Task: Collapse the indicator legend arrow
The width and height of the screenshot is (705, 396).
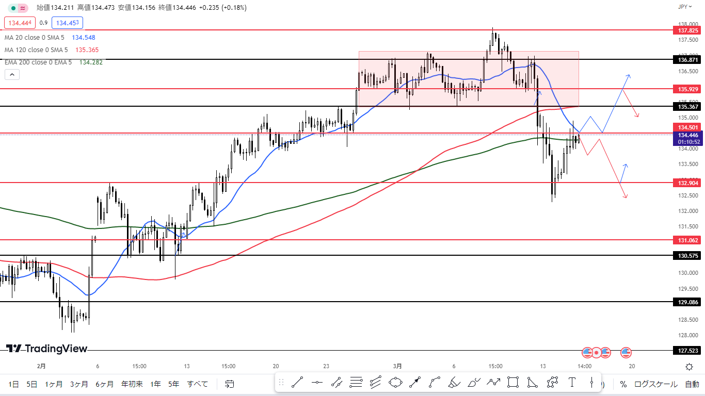Action: click(x=12, y=75)
